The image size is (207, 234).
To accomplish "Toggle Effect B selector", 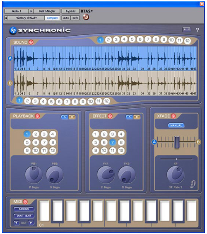I will [x=137, y=117].
